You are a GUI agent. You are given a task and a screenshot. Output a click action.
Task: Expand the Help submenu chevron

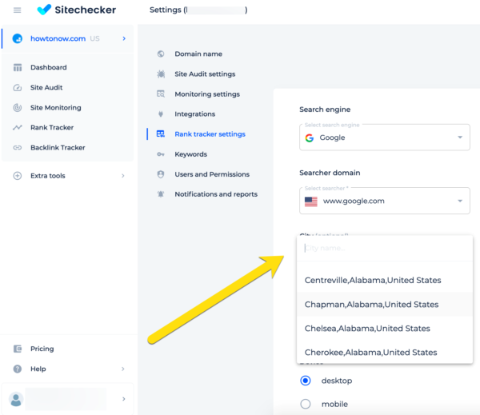[122, 369]
